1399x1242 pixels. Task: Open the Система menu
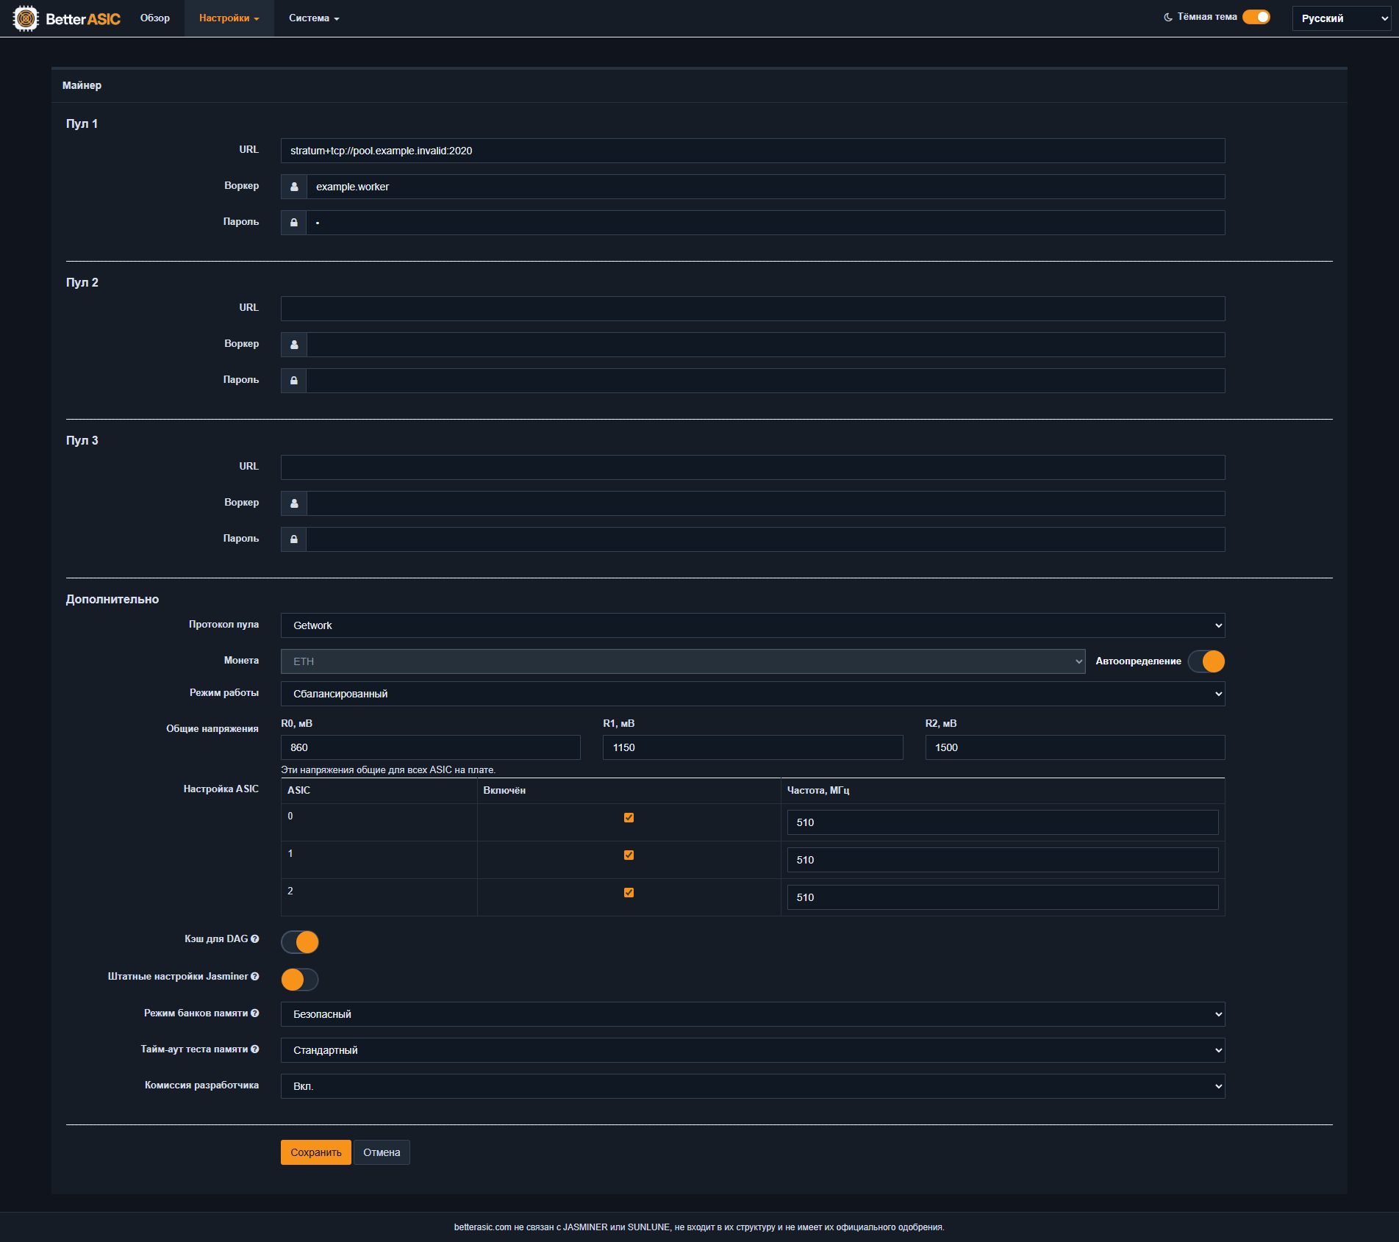(314, 18)
